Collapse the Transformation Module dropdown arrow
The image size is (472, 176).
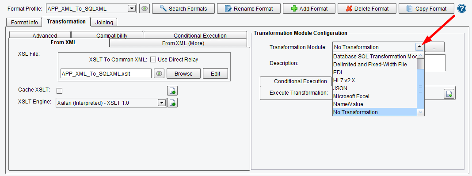pos(419,47)
